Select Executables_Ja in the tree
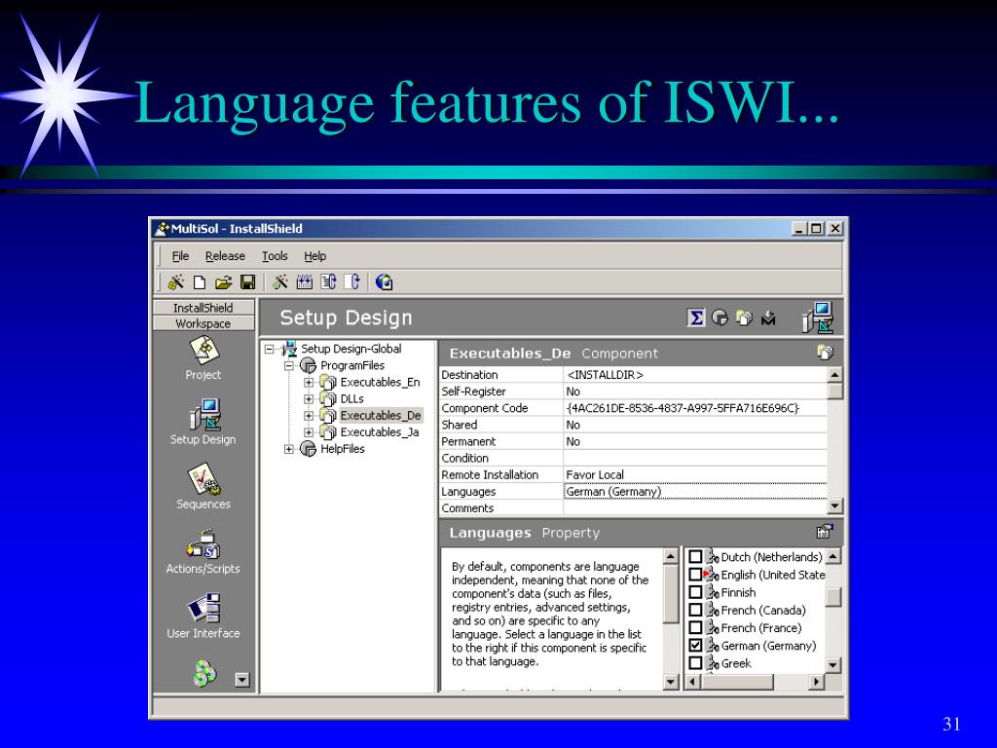The height and width of the screenshot is (748, 997). (x=380, y=431)
